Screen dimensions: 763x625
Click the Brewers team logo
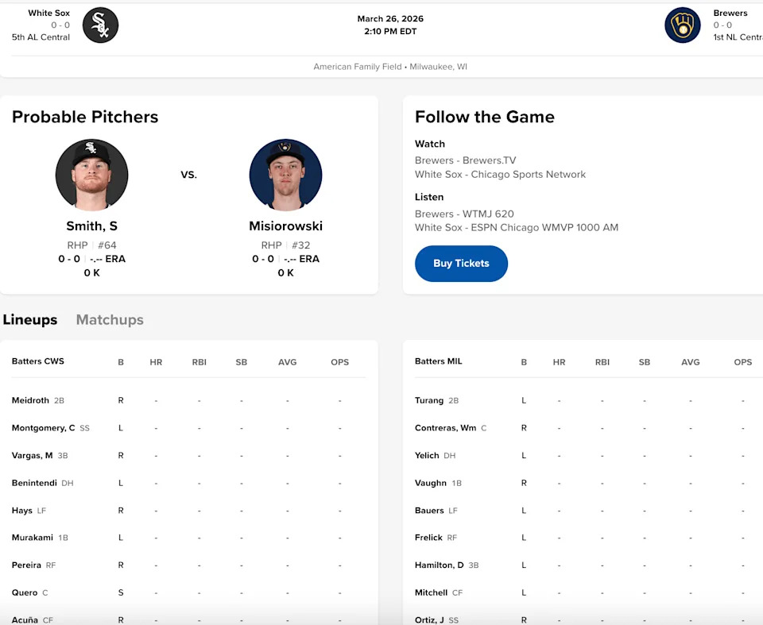pos(682,25)
